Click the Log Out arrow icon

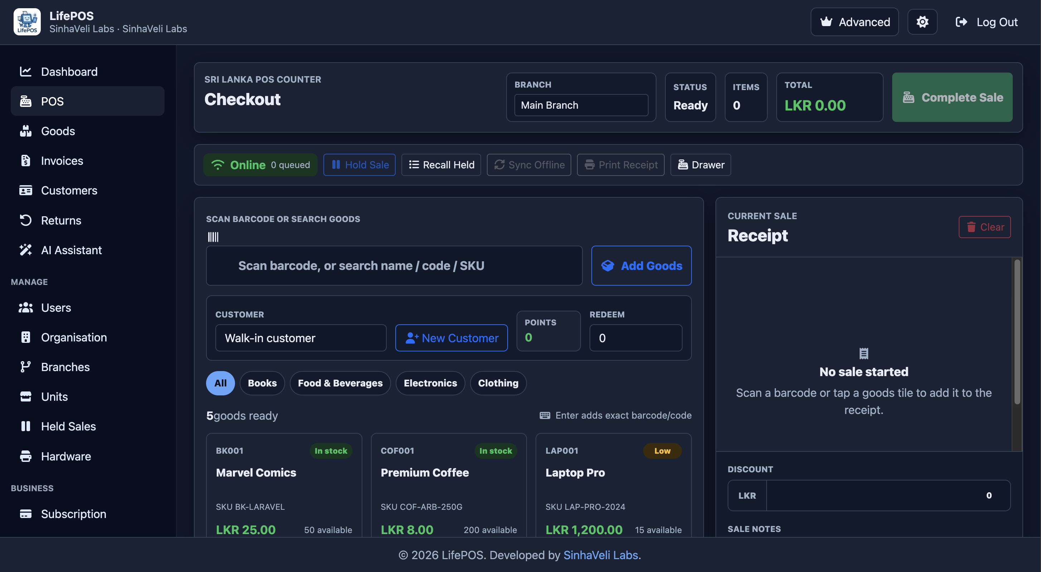click(x=961, y=22)
